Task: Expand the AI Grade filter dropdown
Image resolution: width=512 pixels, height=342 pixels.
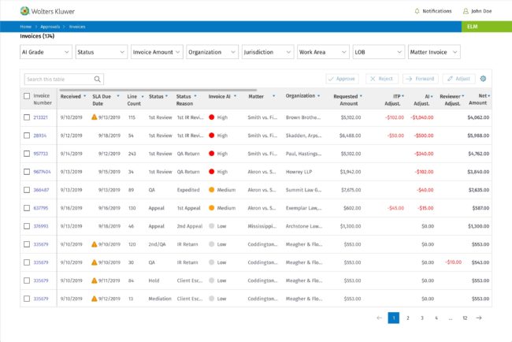Action: tap(46, 52)
